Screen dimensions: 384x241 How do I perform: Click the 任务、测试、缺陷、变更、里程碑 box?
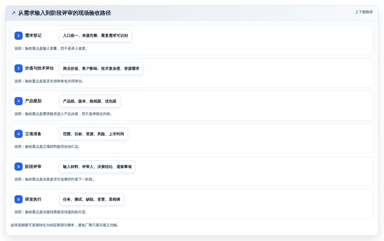coord(92,199)
